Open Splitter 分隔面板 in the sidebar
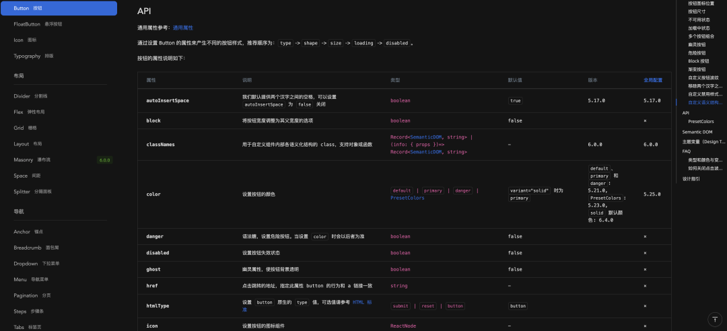The height and width of the screenshot is (331, 727). [x=59, y=192]
